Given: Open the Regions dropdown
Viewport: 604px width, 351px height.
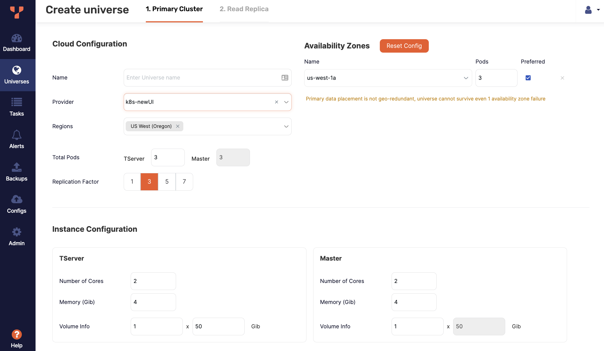Looking at the screenshot, I should point(286,126).
